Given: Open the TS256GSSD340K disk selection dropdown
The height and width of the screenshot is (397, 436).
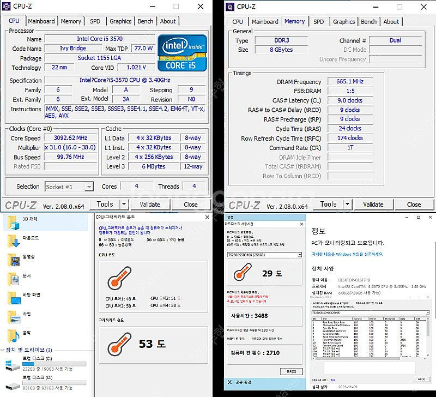Looking at the screenshot, I should click(300, 255).
